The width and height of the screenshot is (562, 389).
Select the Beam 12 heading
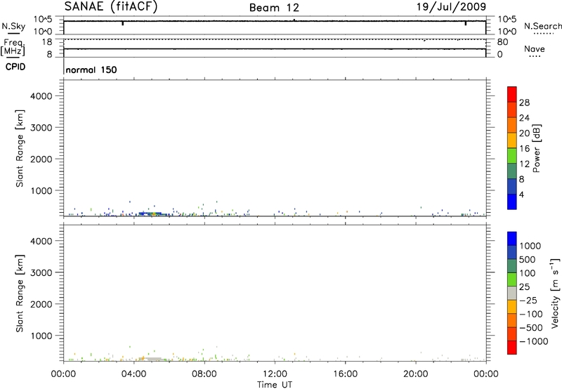274,8
